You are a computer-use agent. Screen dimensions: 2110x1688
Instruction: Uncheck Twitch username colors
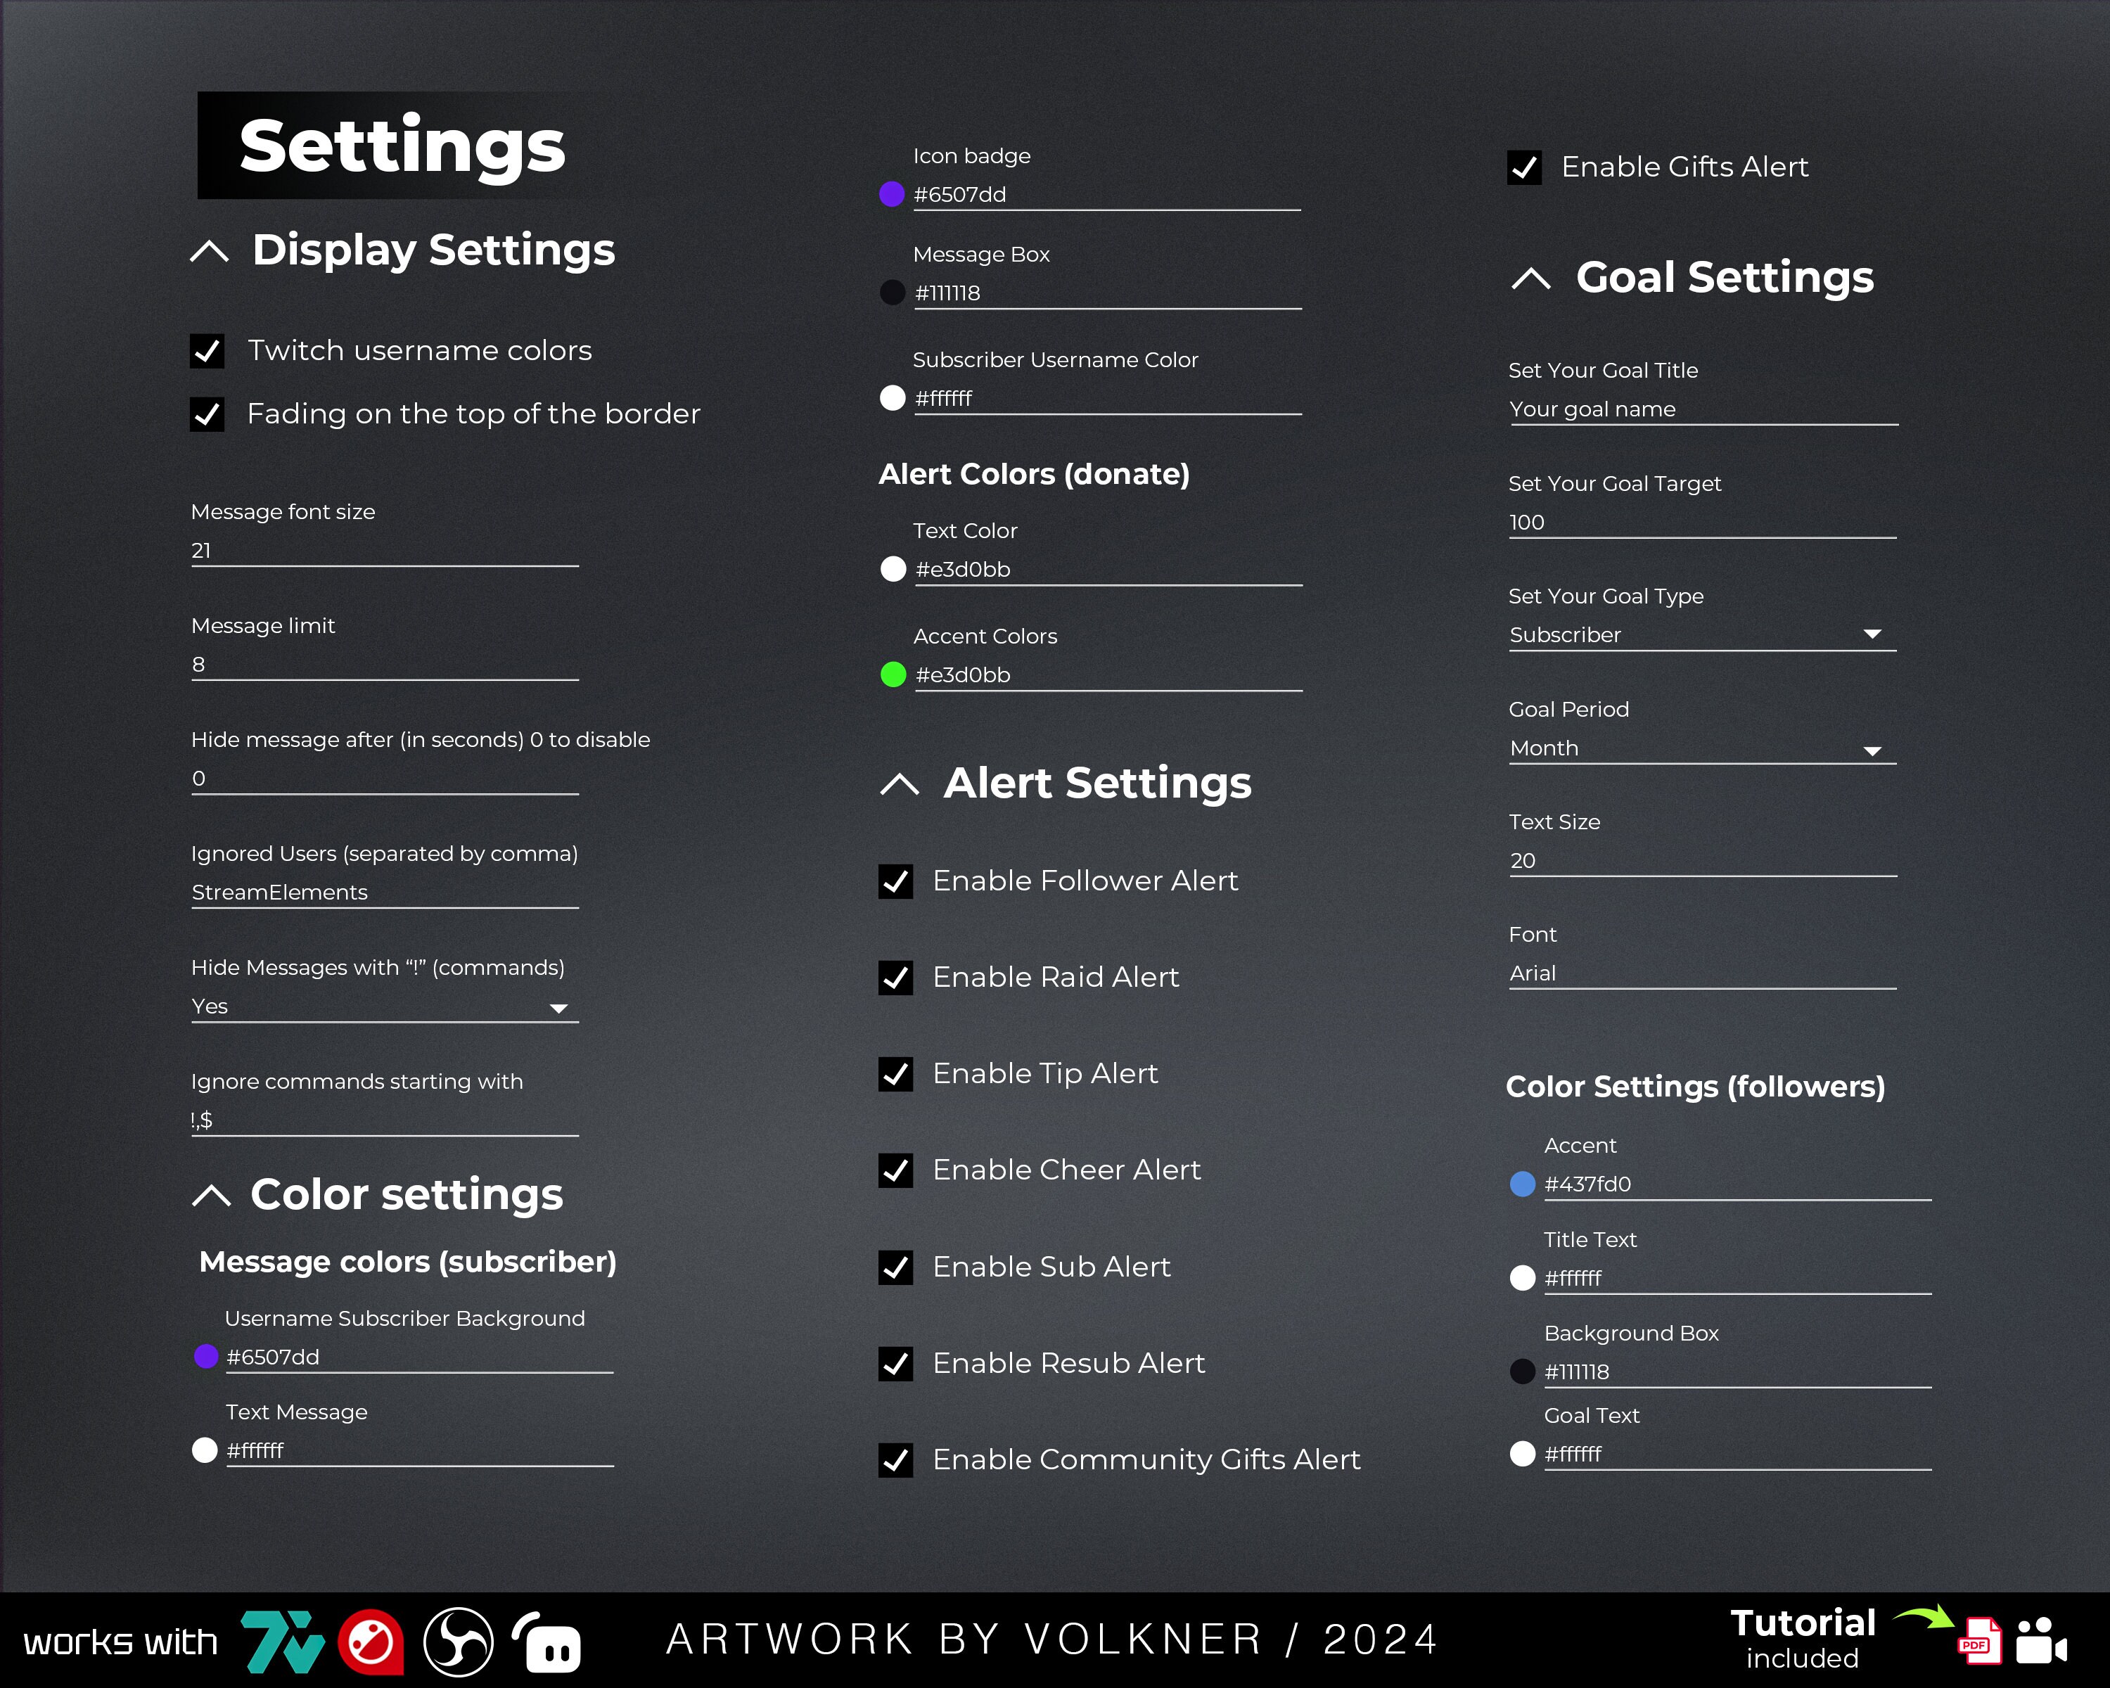207,350
